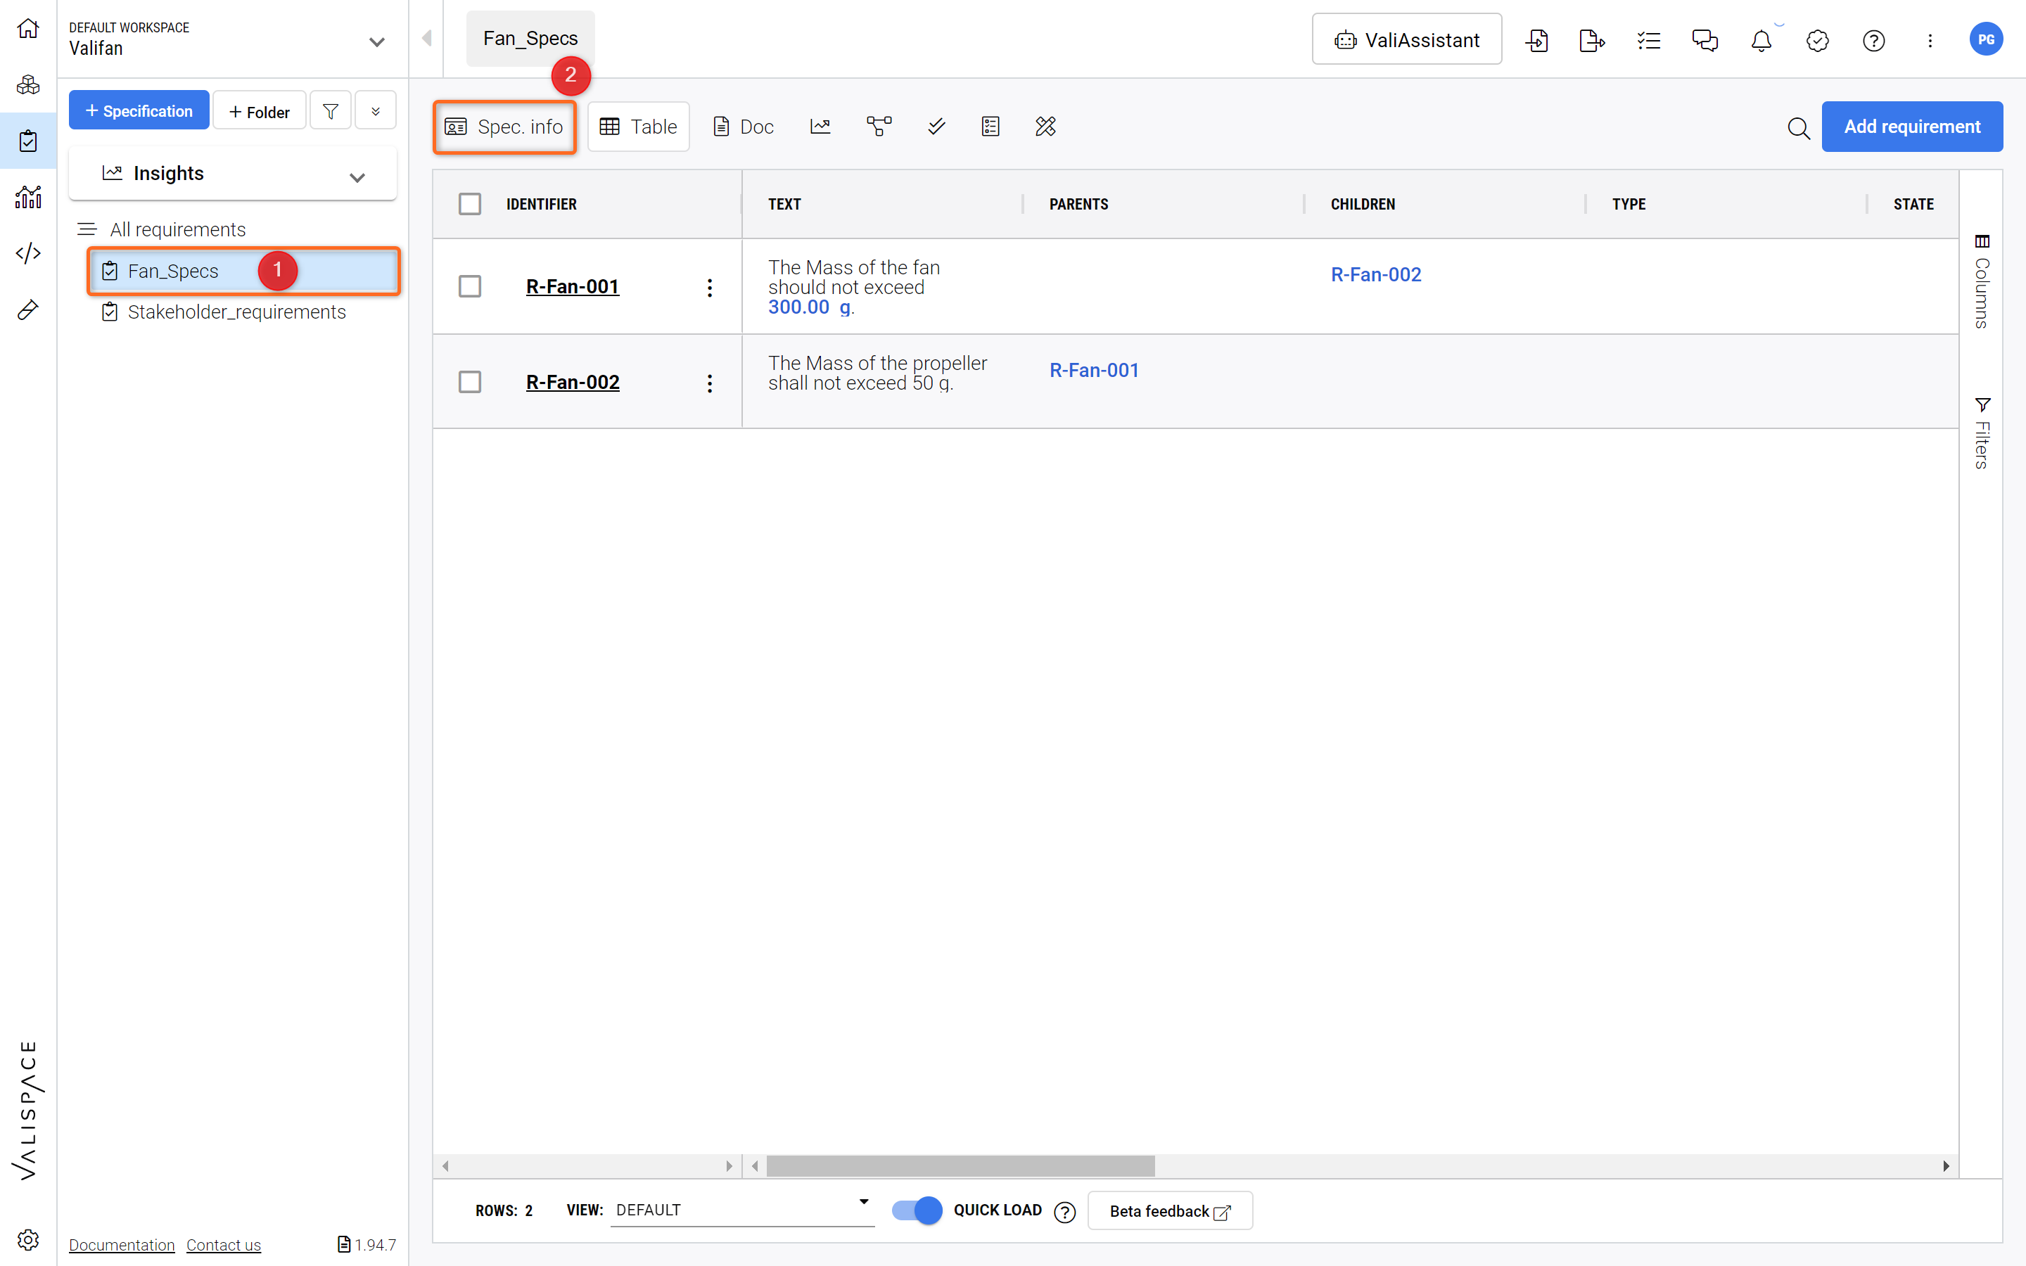The image size is (2026, 1266).
Task: Select All requirements in the tree
Action: click(177, 229)
